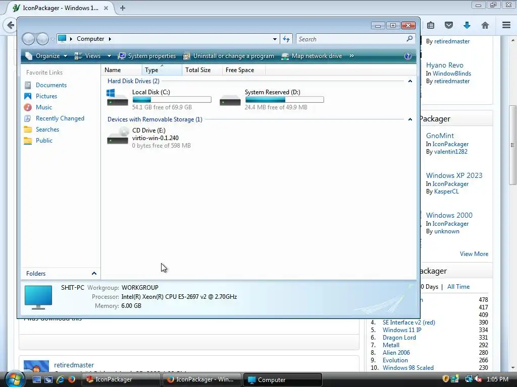Open Hyano Revo link in browser

pos(444,65)
